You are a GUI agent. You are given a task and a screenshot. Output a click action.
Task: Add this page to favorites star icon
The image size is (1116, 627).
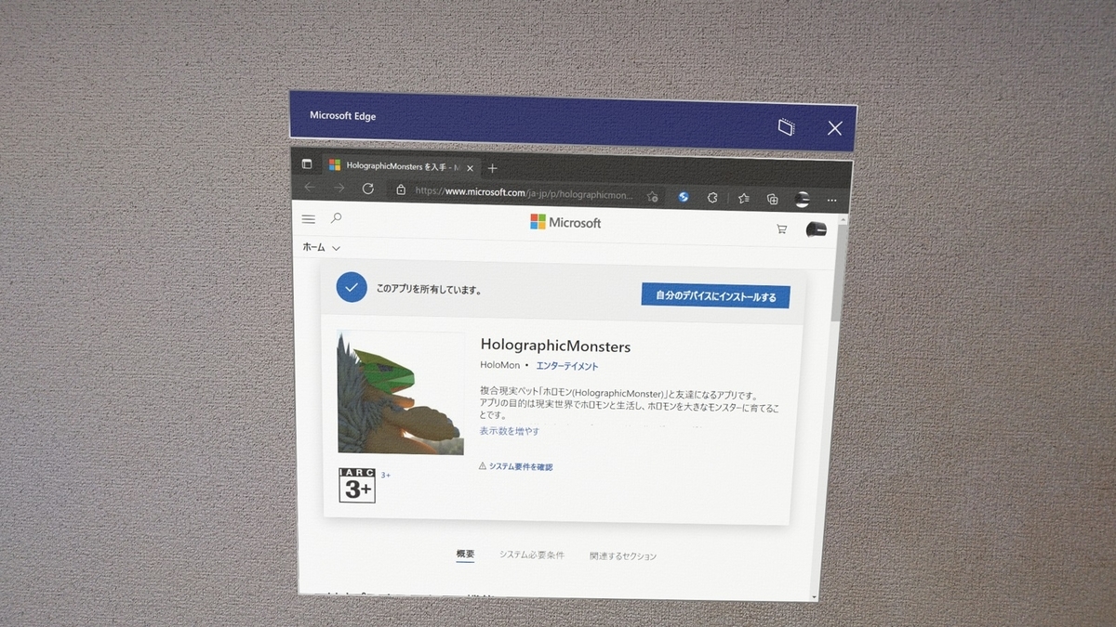[653, 196]
